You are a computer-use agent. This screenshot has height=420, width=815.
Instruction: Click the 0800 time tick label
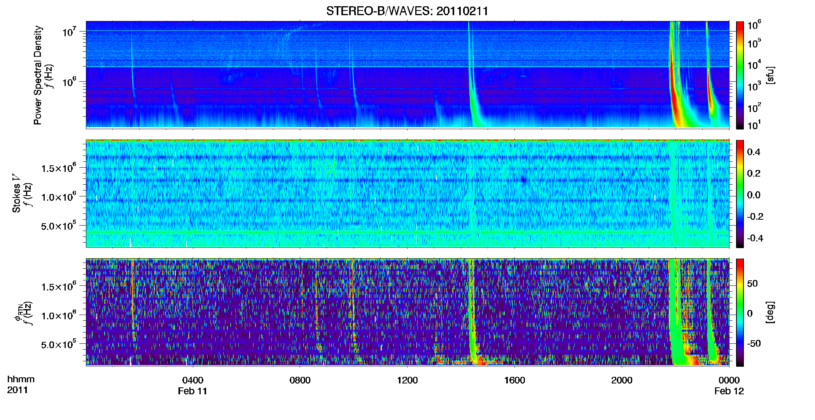coord(300,380)
